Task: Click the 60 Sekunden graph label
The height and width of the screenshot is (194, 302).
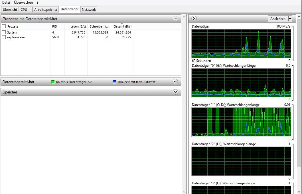Action: [201, 61]
